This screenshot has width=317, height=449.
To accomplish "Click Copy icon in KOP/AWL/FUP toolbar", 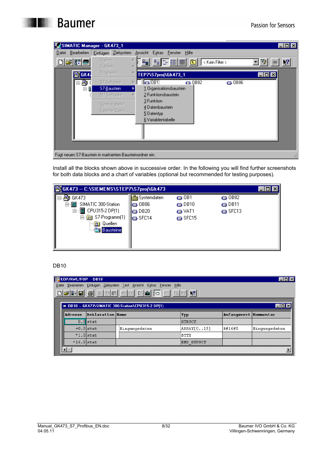I will pyautogui.click(x=107, y=293).
